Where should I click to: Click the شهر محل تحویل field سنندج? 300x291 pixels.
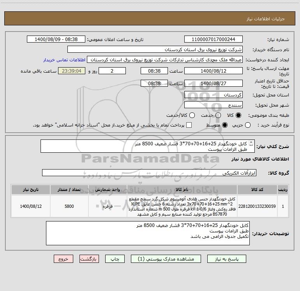(x=214, y=105)
